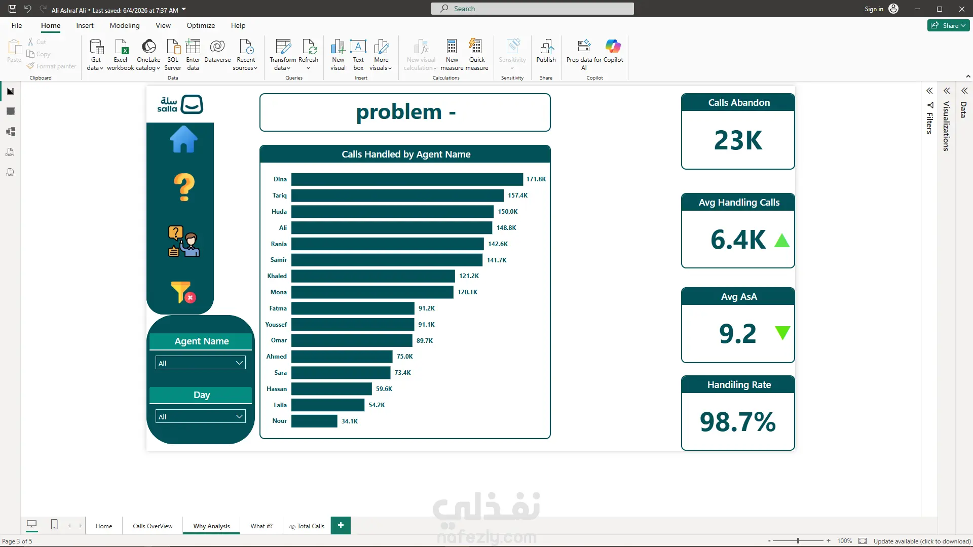Open the Optimize ribbon tab
This screenshot has width=973, height=547.
(x=201, y=25)
